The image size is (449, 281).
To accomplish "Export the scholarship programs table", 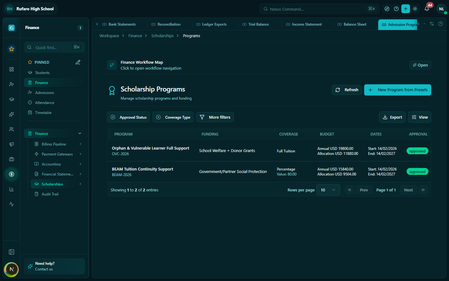I will pos(392,117).
